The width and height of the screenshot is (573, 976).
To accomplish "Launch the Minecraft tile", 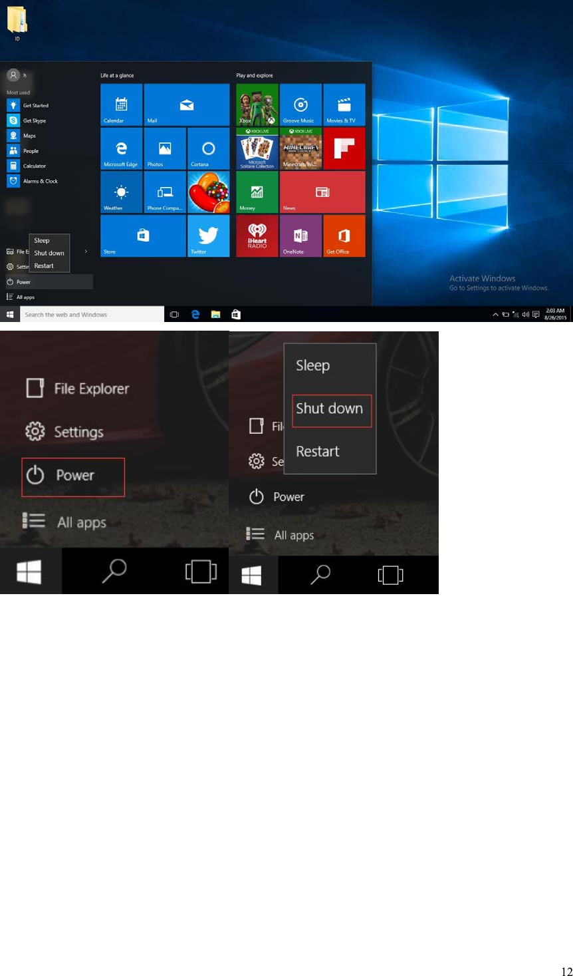I will [x=300, y=148].
